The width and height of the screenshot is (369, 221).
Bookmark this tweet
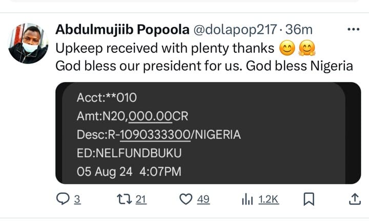309,199
